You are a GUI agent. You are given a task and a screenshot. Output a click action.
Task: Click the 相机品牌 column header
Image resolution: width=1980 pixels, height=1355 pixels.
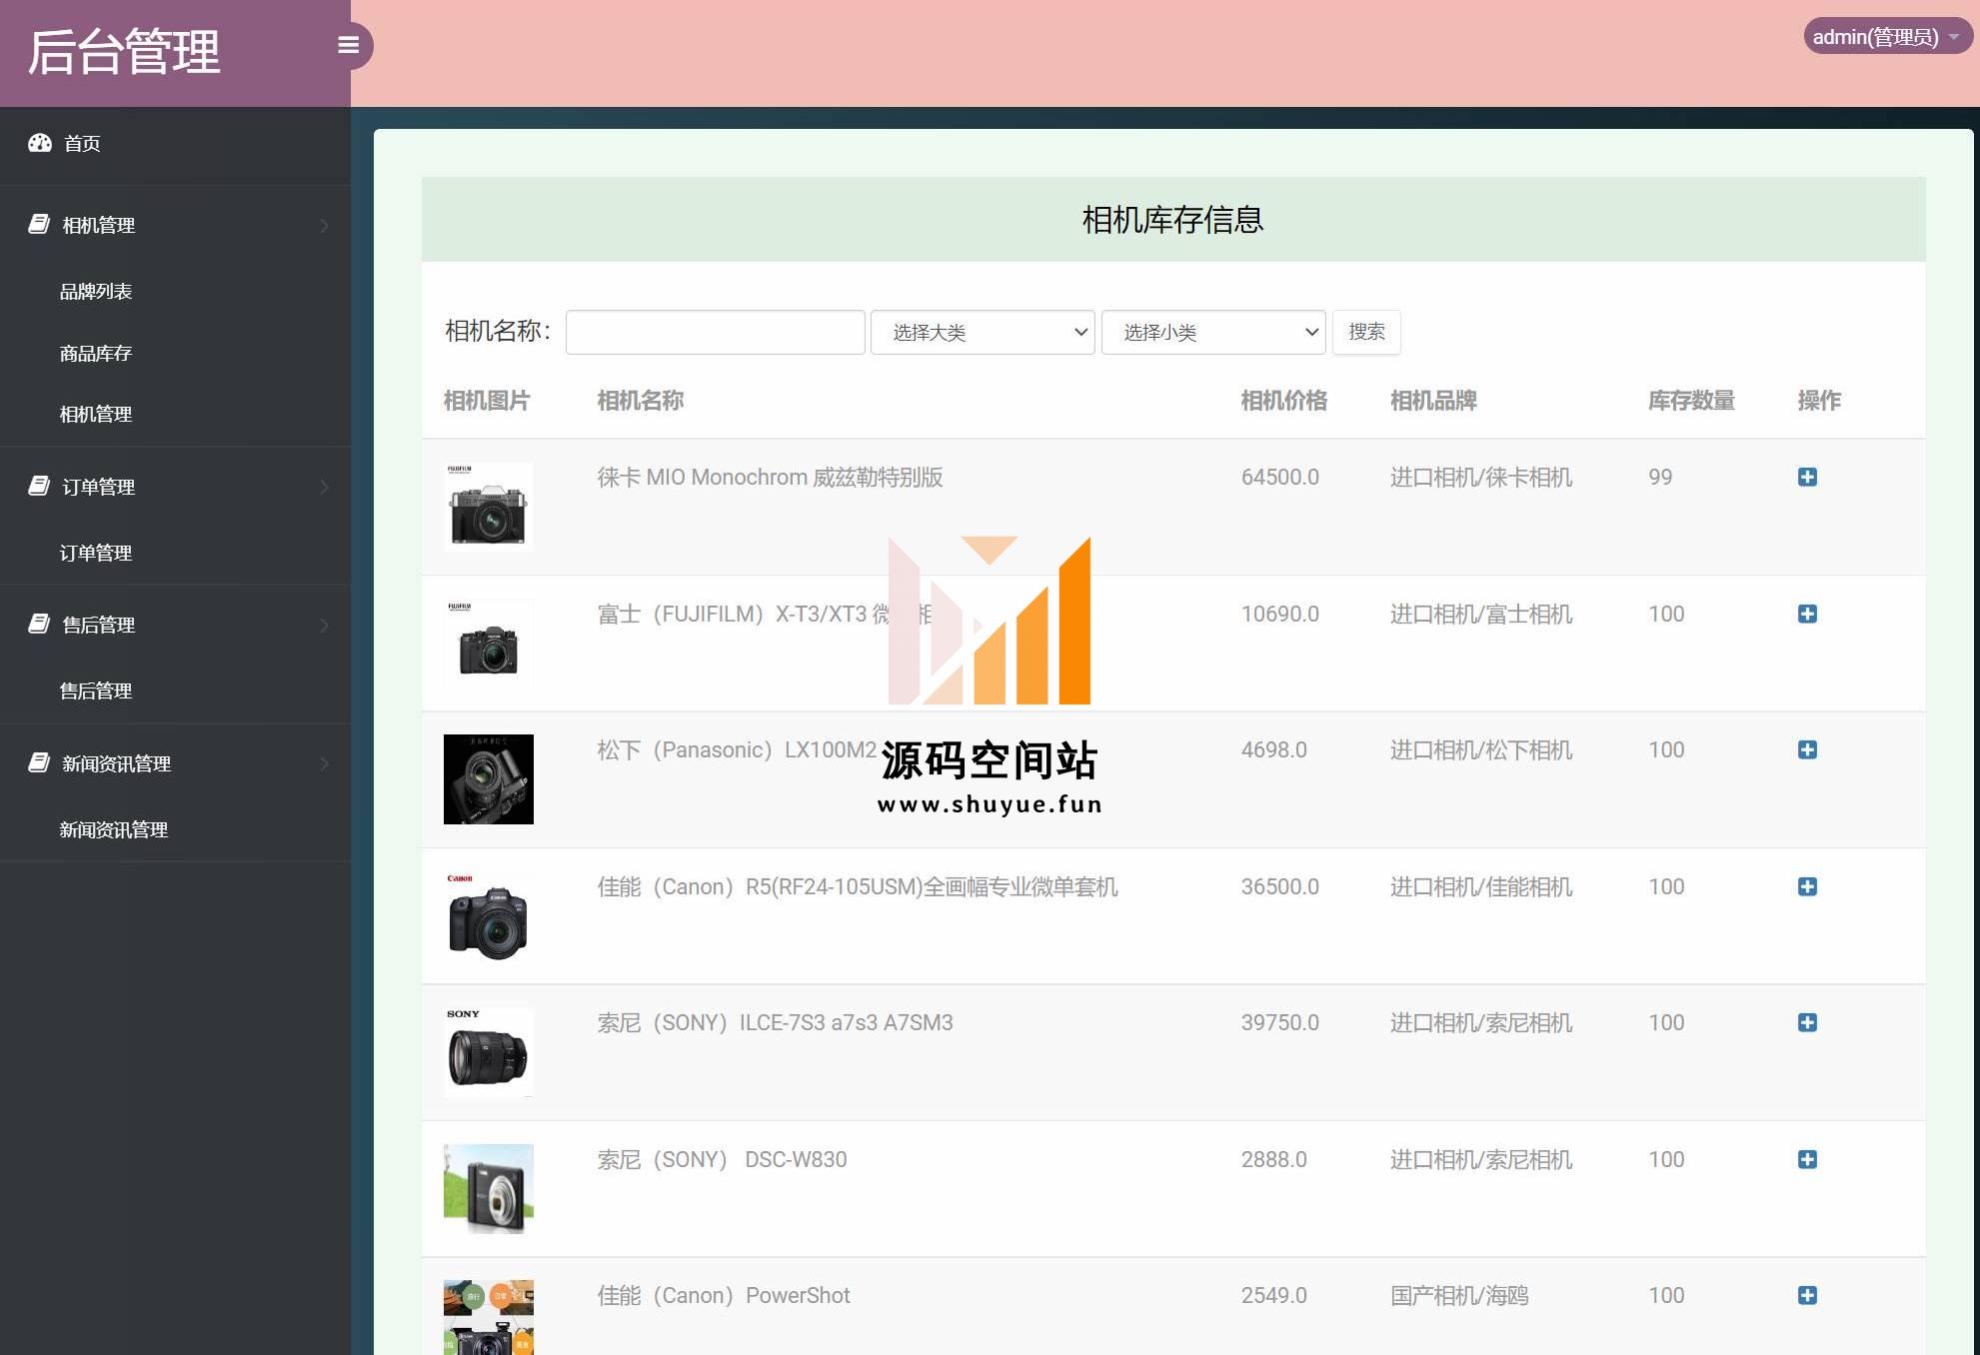coord(1433,401)
